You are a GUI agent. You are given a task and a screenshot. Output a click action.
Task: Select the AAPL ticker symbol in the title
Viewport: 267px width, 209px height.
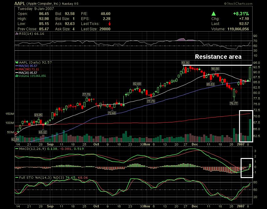click(x=20, y=3)
